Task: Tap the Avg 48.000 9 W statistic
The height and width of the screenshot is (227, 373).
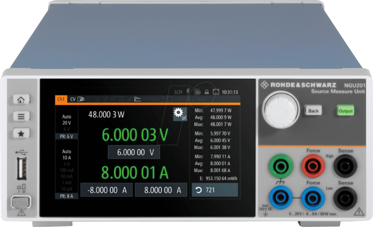Action: (x=213, y=117)
